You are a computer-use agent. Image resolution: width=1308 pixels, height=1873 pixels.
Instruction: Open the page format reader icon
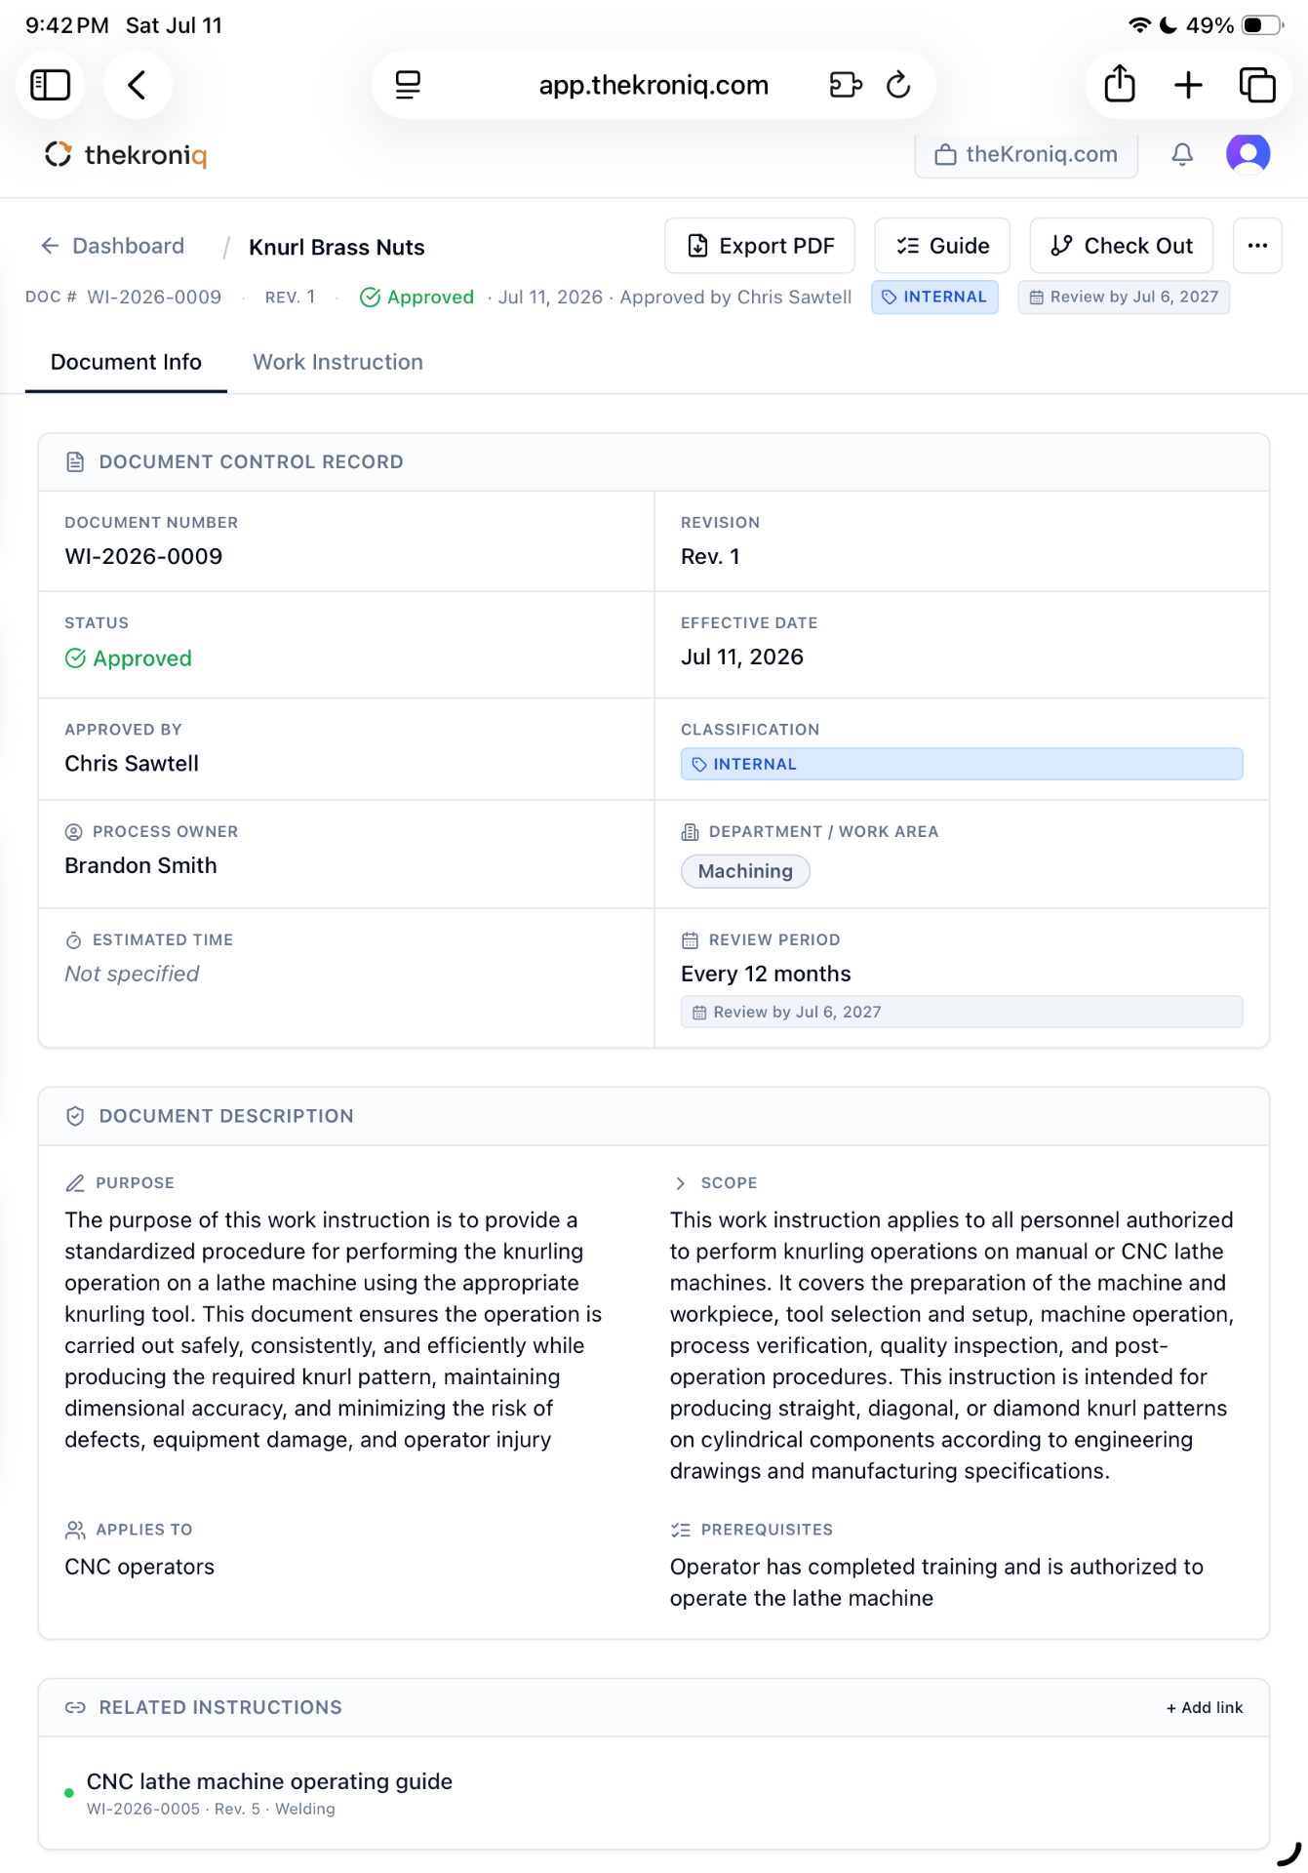(408, 85)
